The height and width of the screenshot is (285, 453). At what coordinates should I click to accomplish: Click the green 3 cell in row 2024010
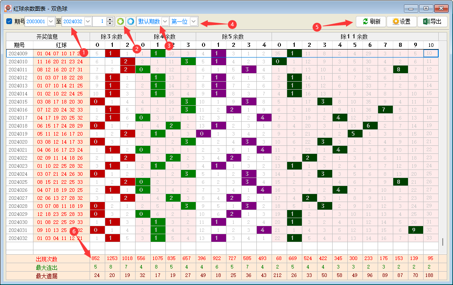(188, 62)
